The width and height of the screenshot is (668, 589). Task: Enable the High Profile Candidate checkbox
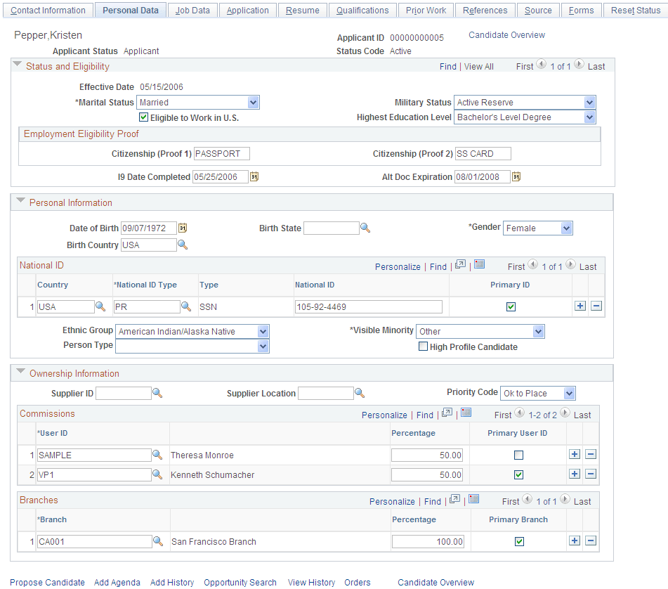(x=423, y=346)
